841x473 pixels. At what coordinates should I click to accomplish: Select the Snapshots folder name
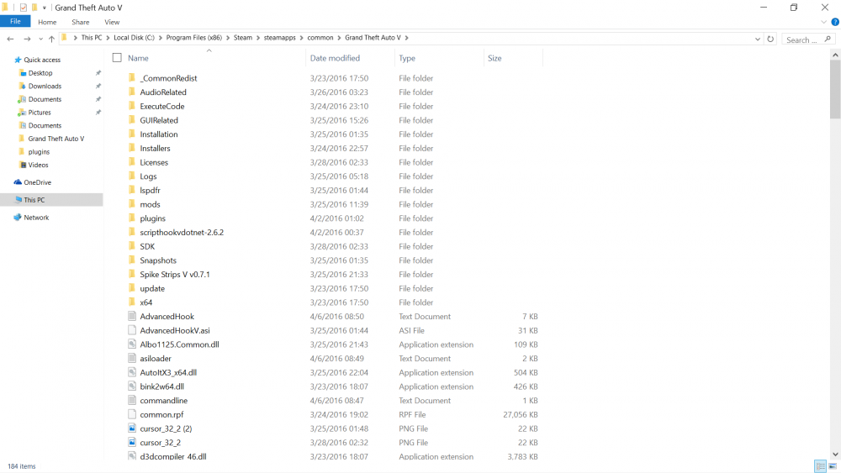pos(158,260)
